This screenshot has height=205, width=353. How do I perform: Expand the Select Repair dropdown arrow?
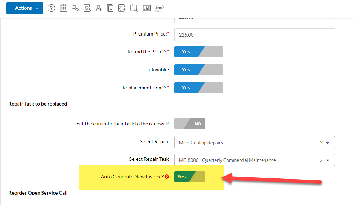tap(328, 143)
